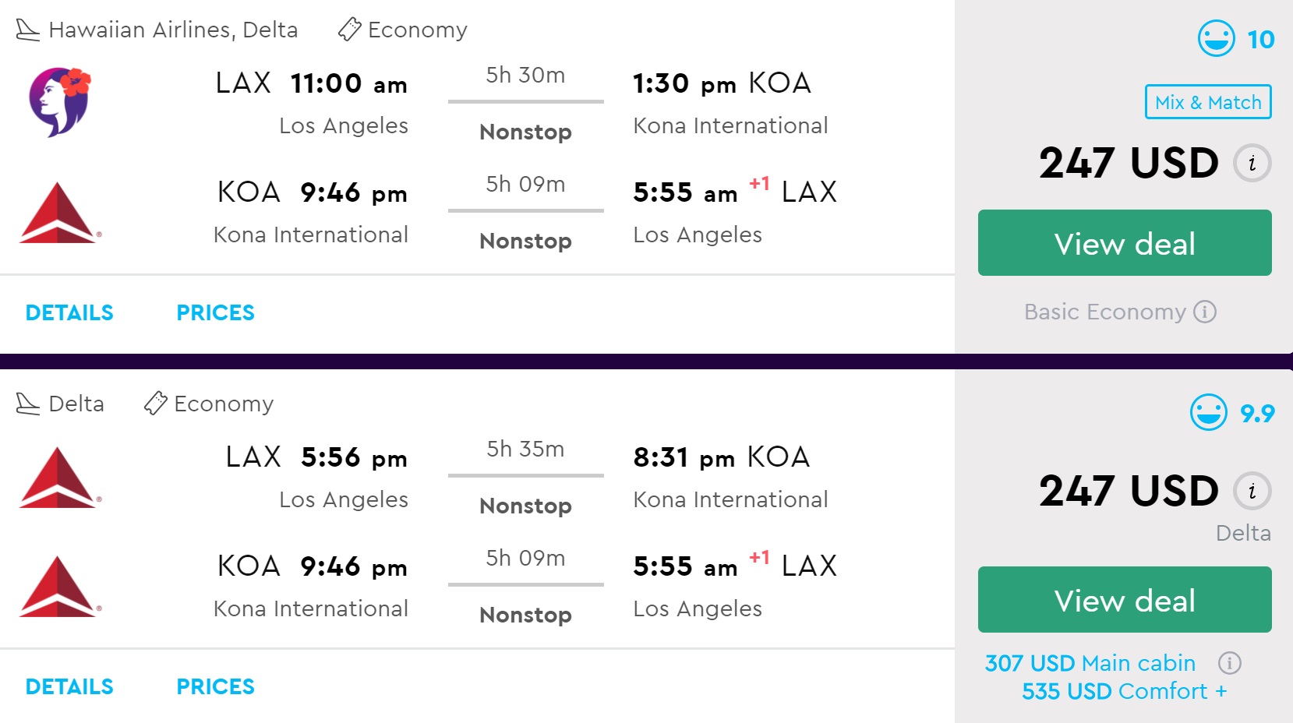1293x723 pixels.
Task: Open PRICES tab for Hawaiian Airlines itinerary
Action: click(x=215, y=313)
